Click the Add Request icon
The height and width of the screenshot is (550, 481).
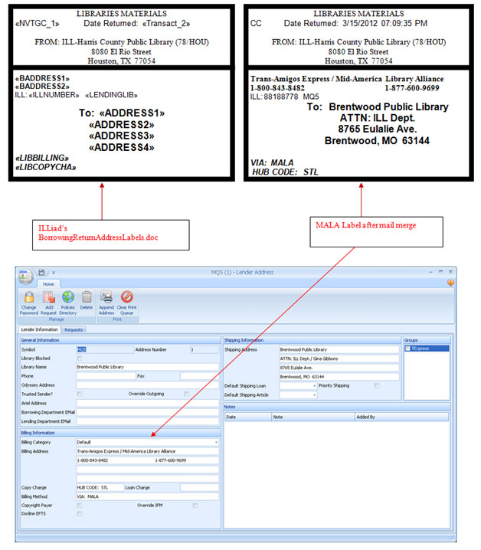pos(49,297)
